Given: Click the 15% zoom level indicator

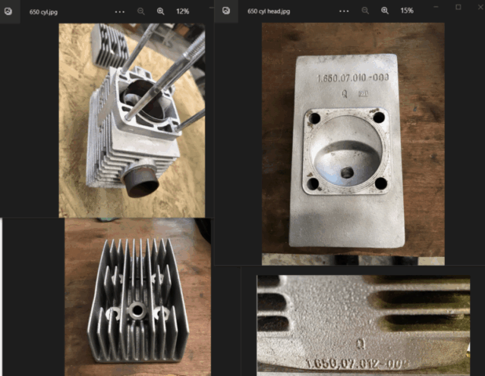Looking at the screenshot, I should 407,12.
